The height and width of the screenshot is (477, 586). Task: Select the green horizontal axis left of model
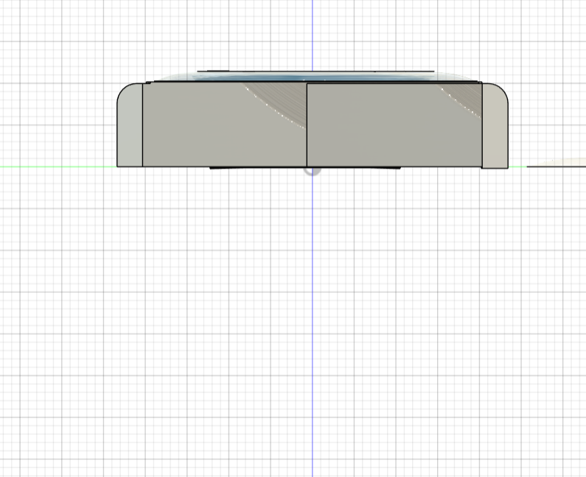(x=59, y=167)
